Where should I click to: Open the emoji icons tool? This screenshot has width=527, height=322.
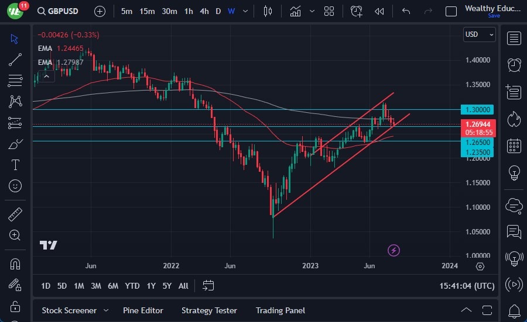15,186
